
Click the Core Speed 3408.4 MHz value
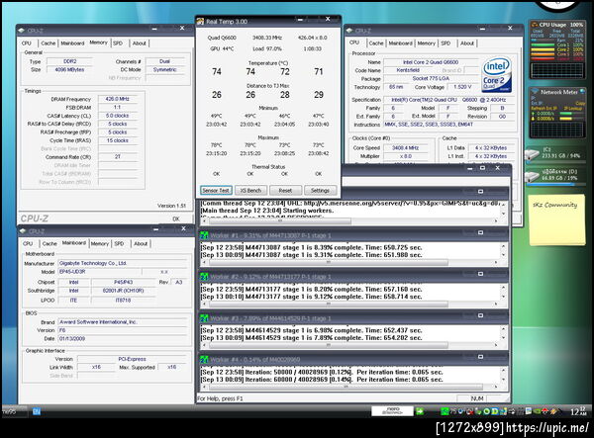pyautogui.click(x=405, y=148)
